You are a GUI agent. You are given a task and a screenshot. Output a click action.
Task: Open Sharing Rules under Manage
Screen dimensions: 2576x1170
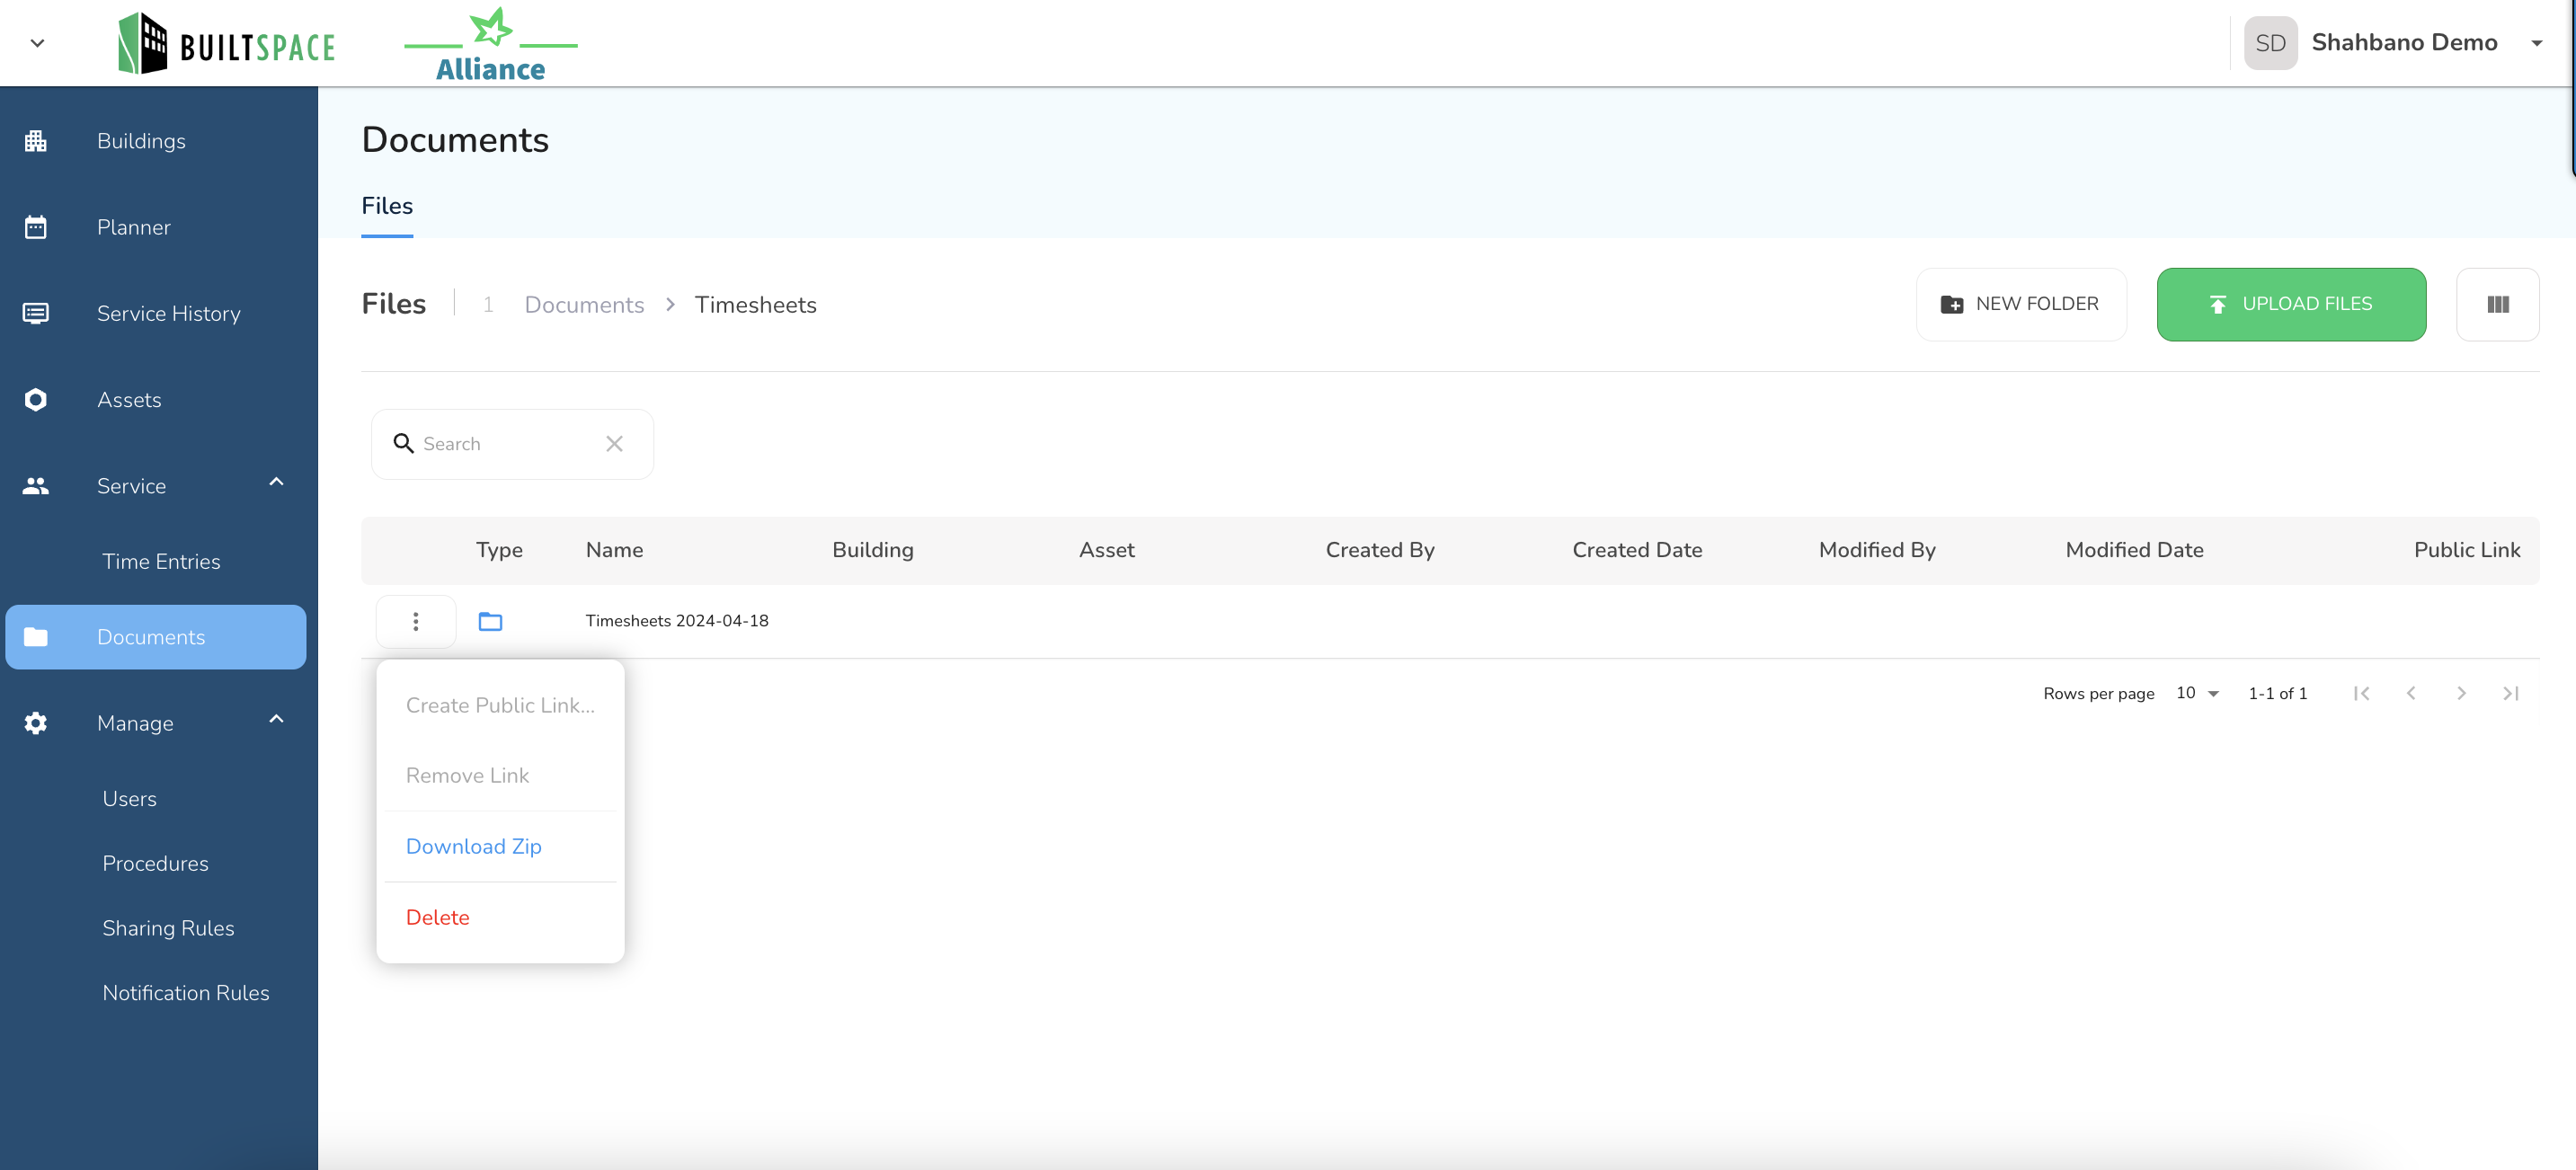(168, 928)
